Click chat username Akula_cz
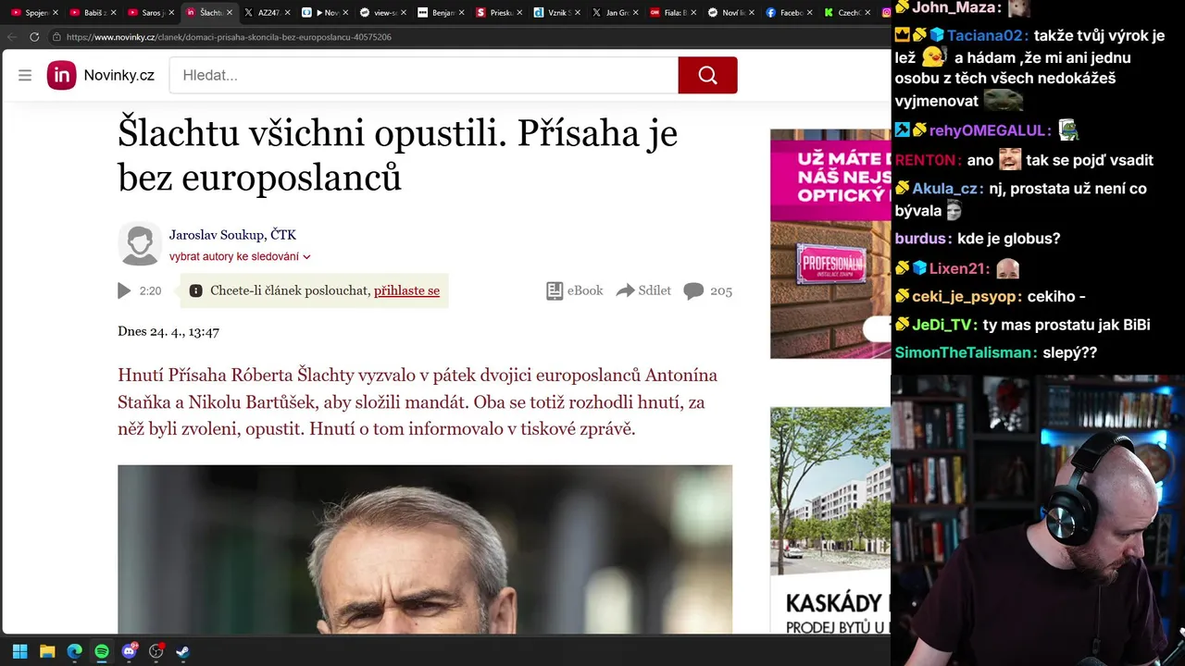 (945, 189)
